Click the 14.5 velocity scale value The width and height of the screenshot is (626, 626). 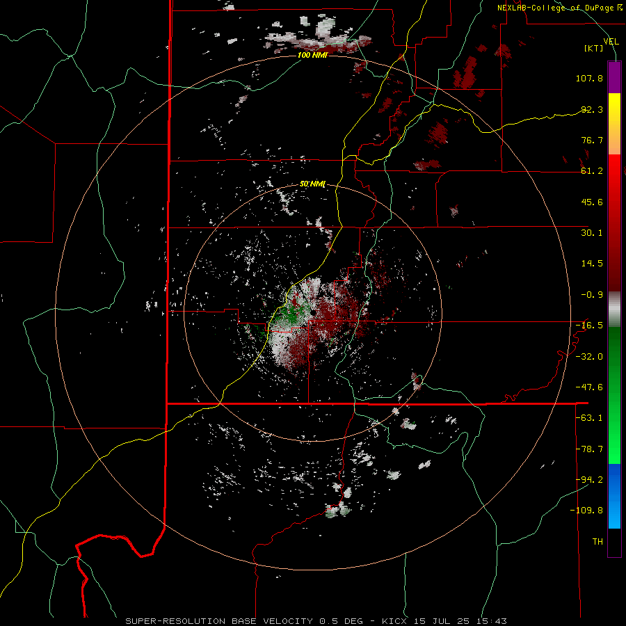592,263
